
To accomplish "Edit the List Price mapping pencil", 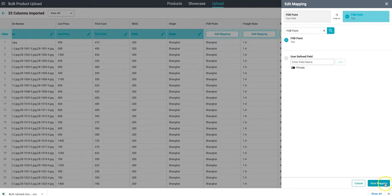I will tap(89, 34).
